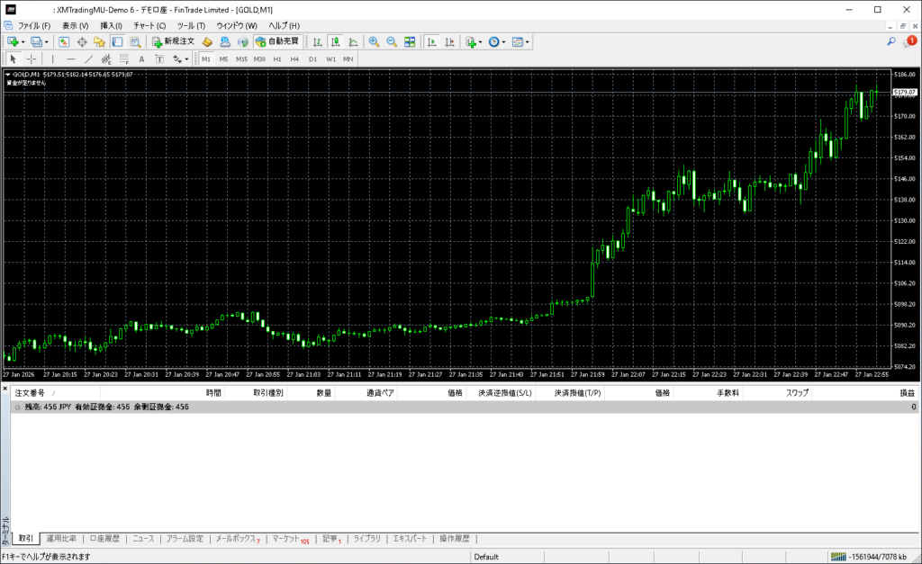This screenshot has width=922, height=564.
Task: Click the connection status bars indicator
Action: click(x=837, y=557)
